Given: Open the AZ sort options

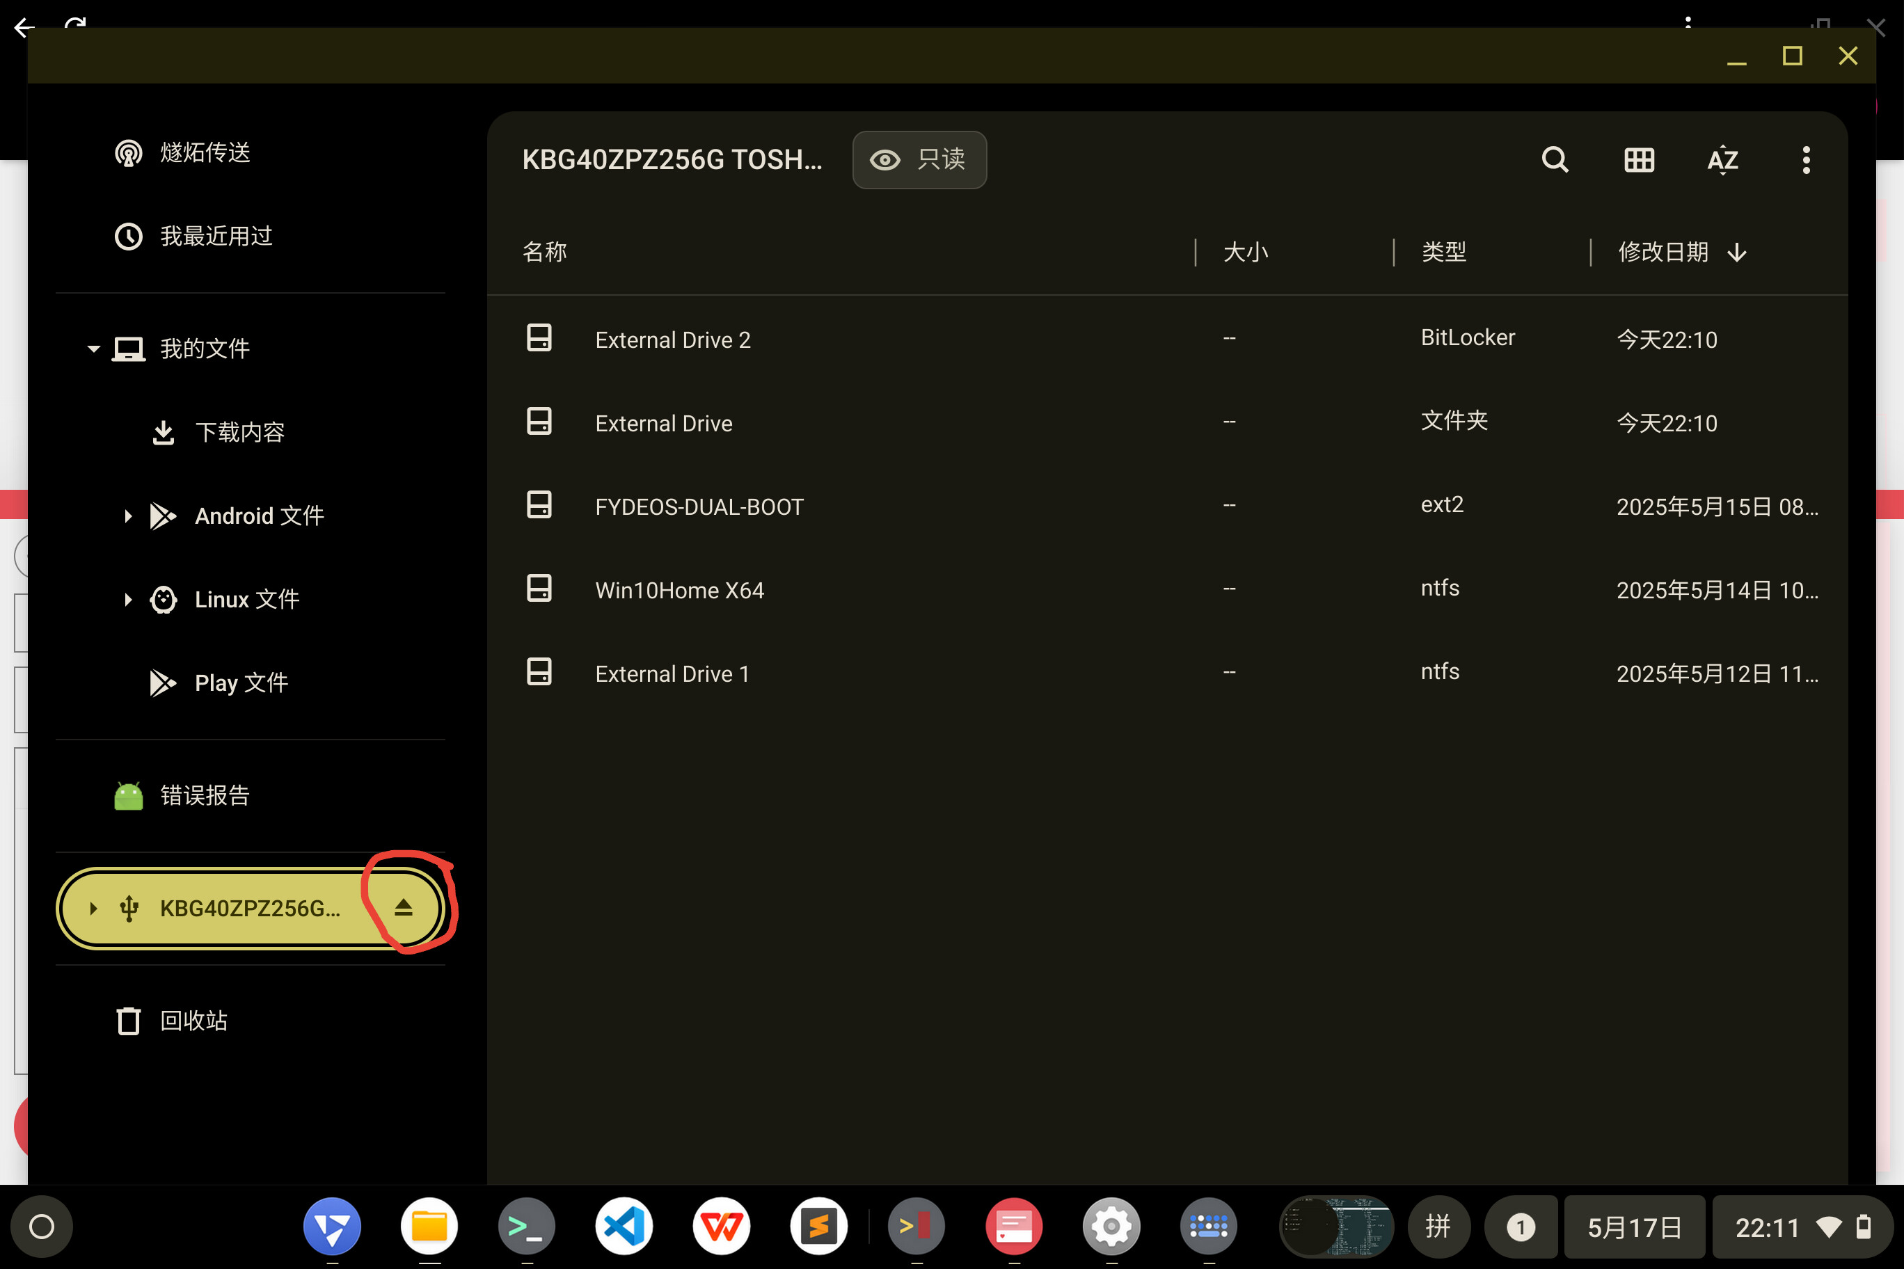Looking at the screenshot, I should [1722, 159].
